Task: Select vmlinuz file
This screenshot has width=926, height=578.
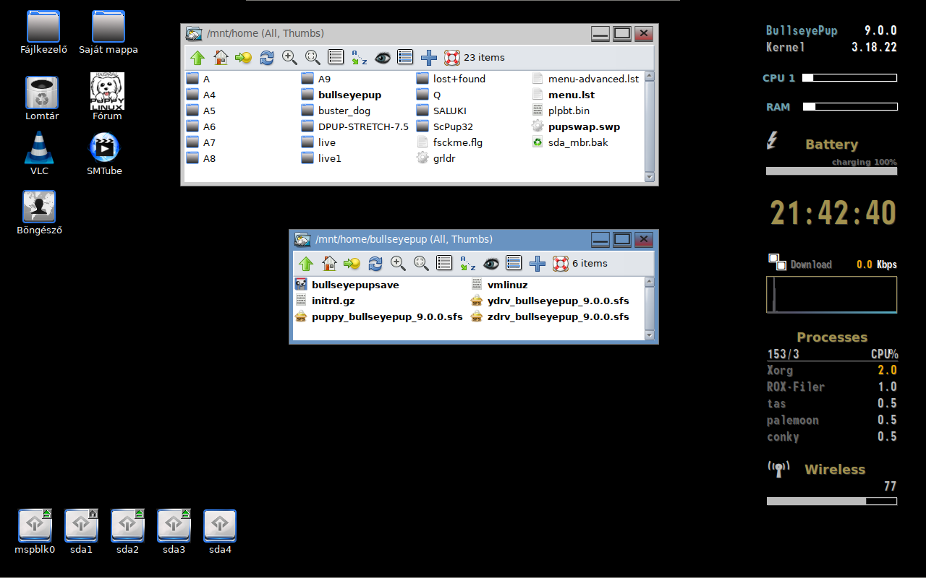Action: 499,285
